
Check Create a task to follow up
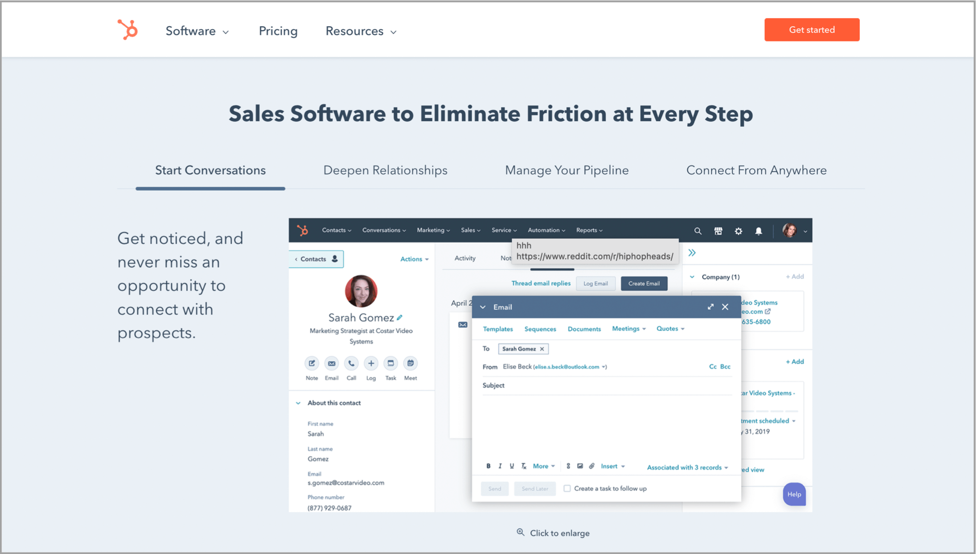pyautogui.click(x=567, y=488)
